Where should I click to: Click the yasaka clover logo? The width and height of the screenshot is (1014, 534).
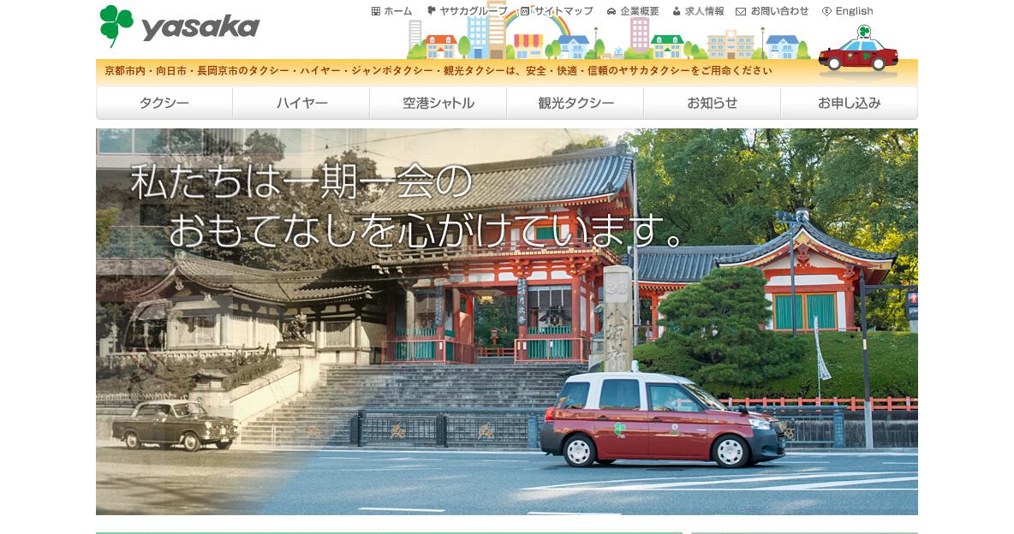[x=116, y=26]
